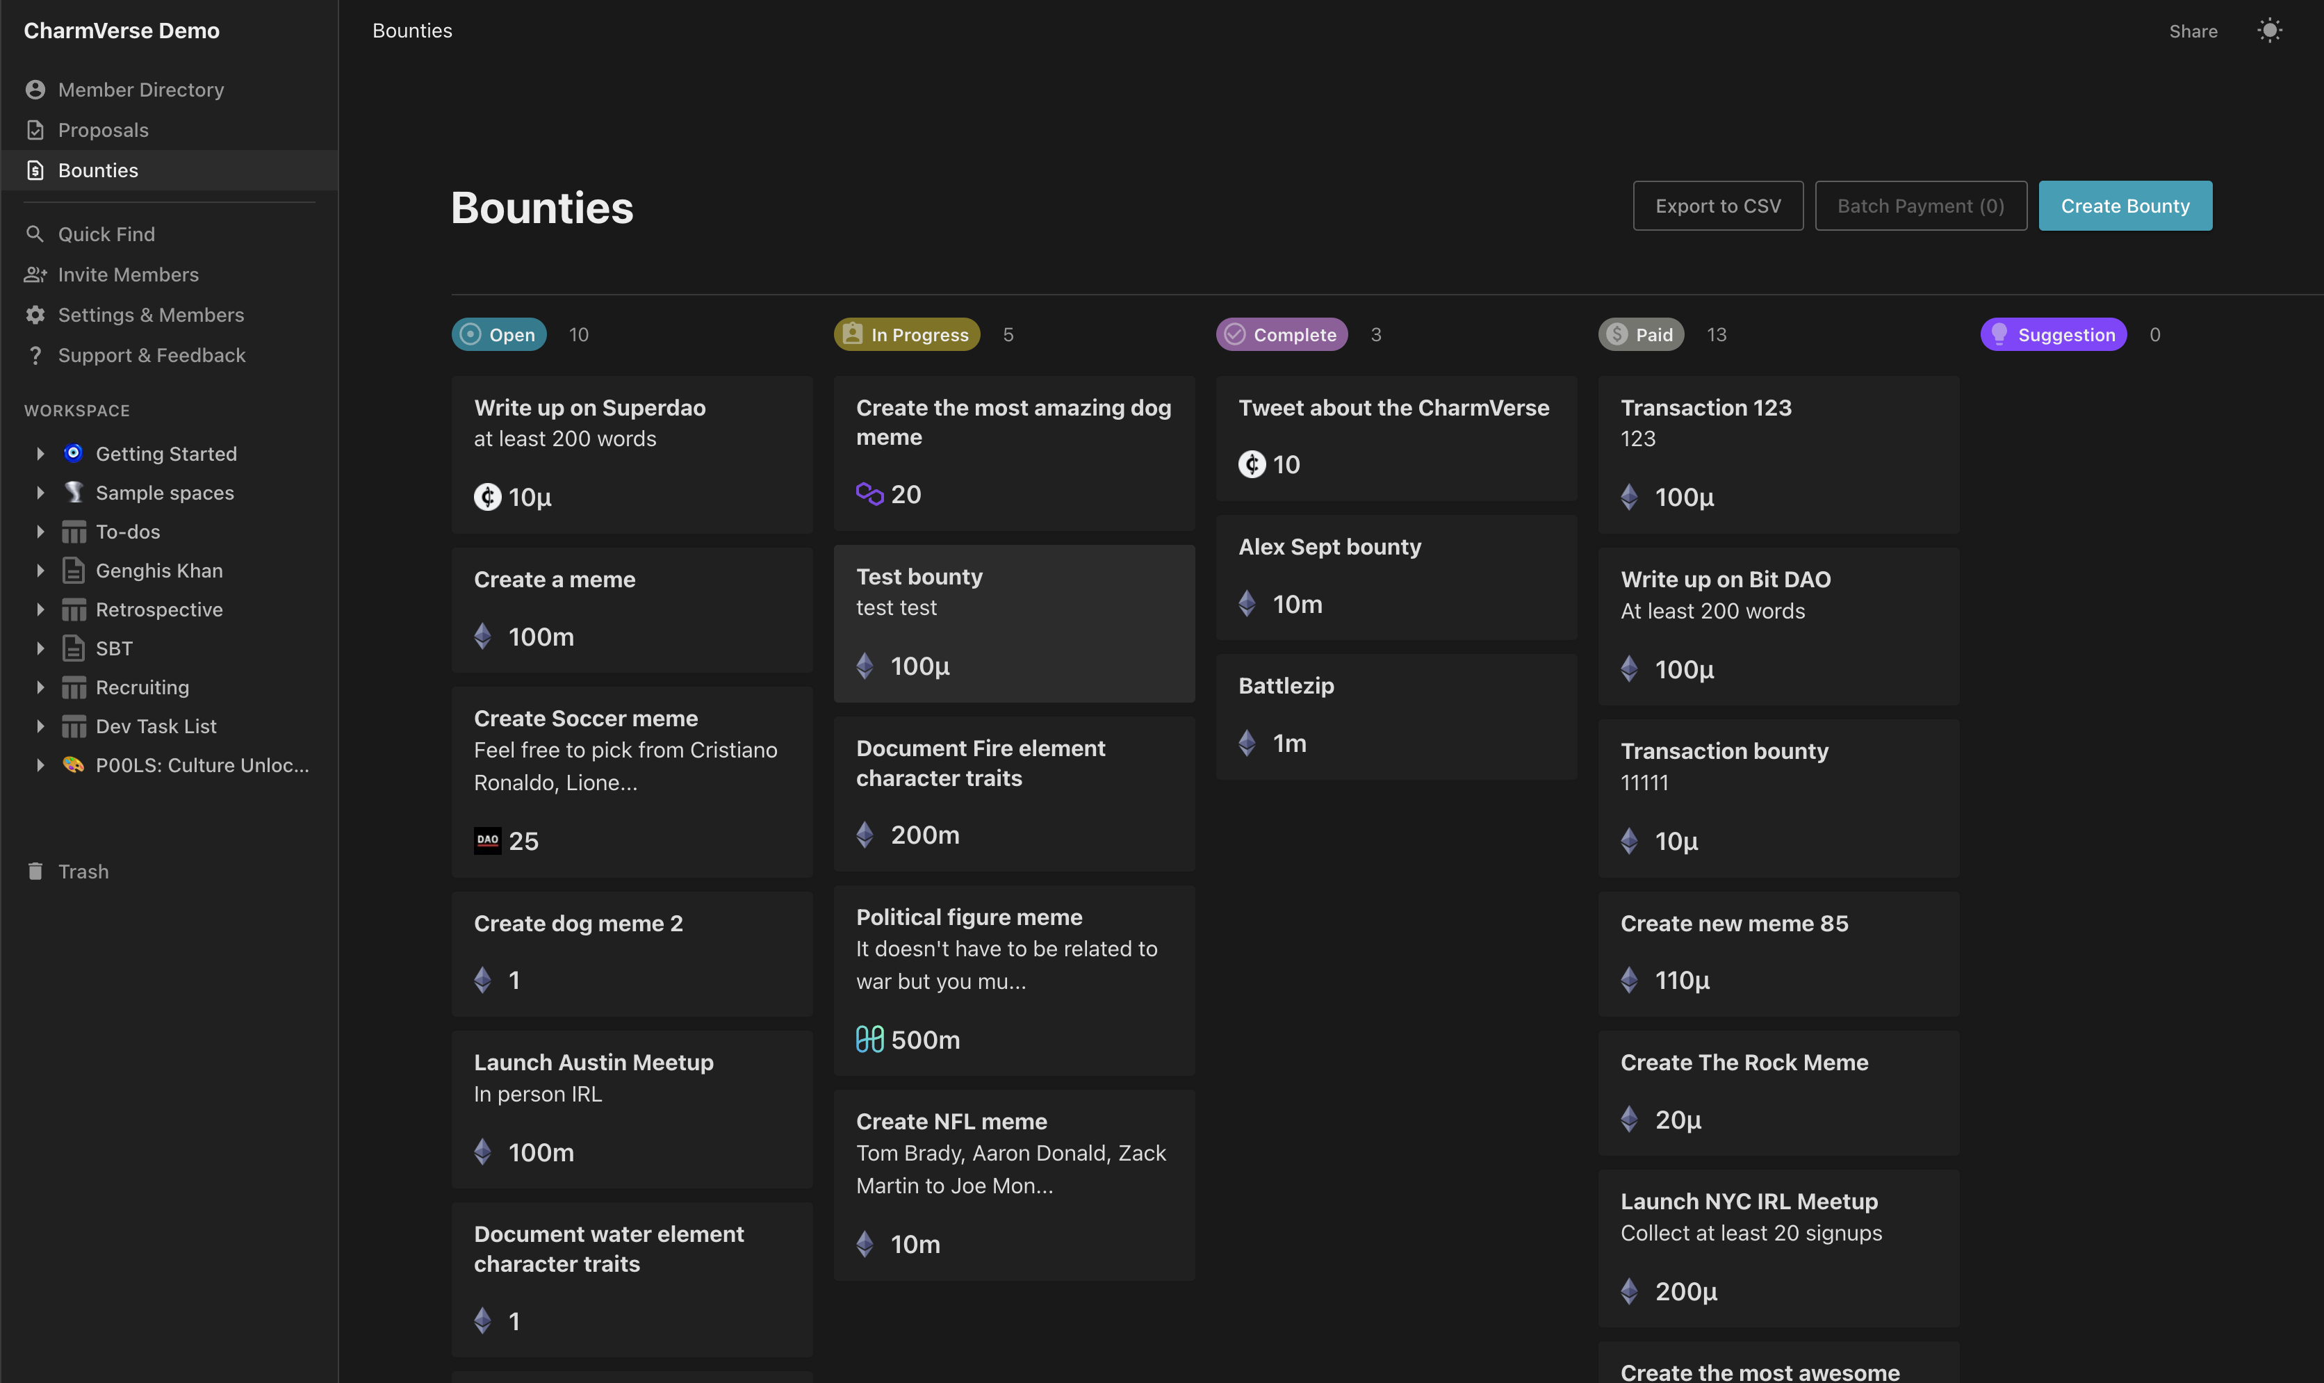Expand the Dev Task List arrow
Screen dimensions: 2324x1383
(x=40, y=726)
